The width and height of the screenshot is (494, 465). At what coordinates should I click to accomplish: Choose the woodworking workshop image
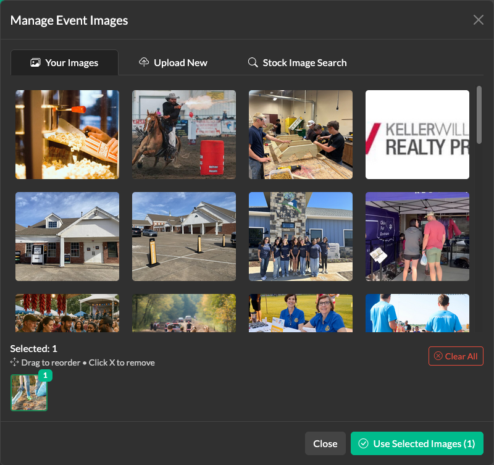[x=301, y=135]
